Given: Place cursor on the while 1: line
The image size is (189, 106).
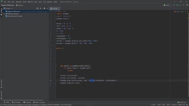Looking at the screenshot, I should click(60, 48).
